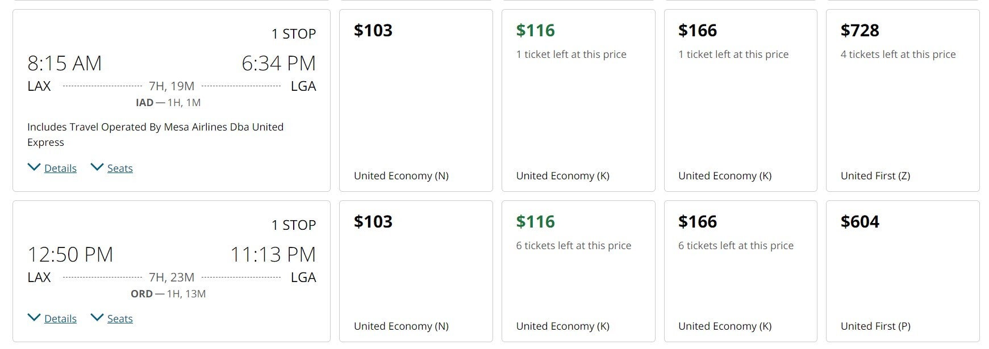Click the chevron beside Details on the IAD flight
Screen dimensions: 989x349
tap(34, 167)
